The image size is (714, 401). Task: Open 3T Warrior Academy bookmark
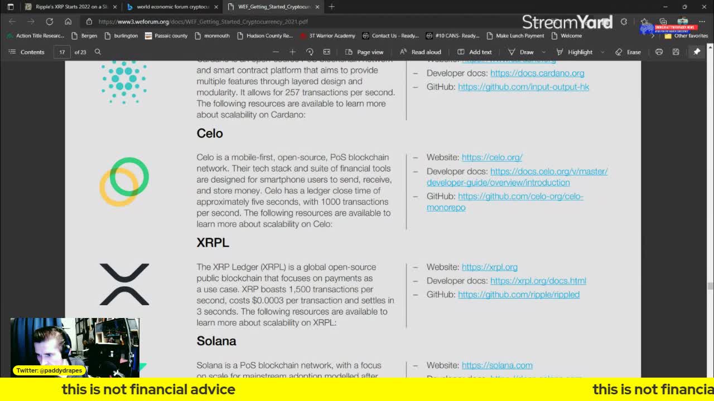coord(327,36)
